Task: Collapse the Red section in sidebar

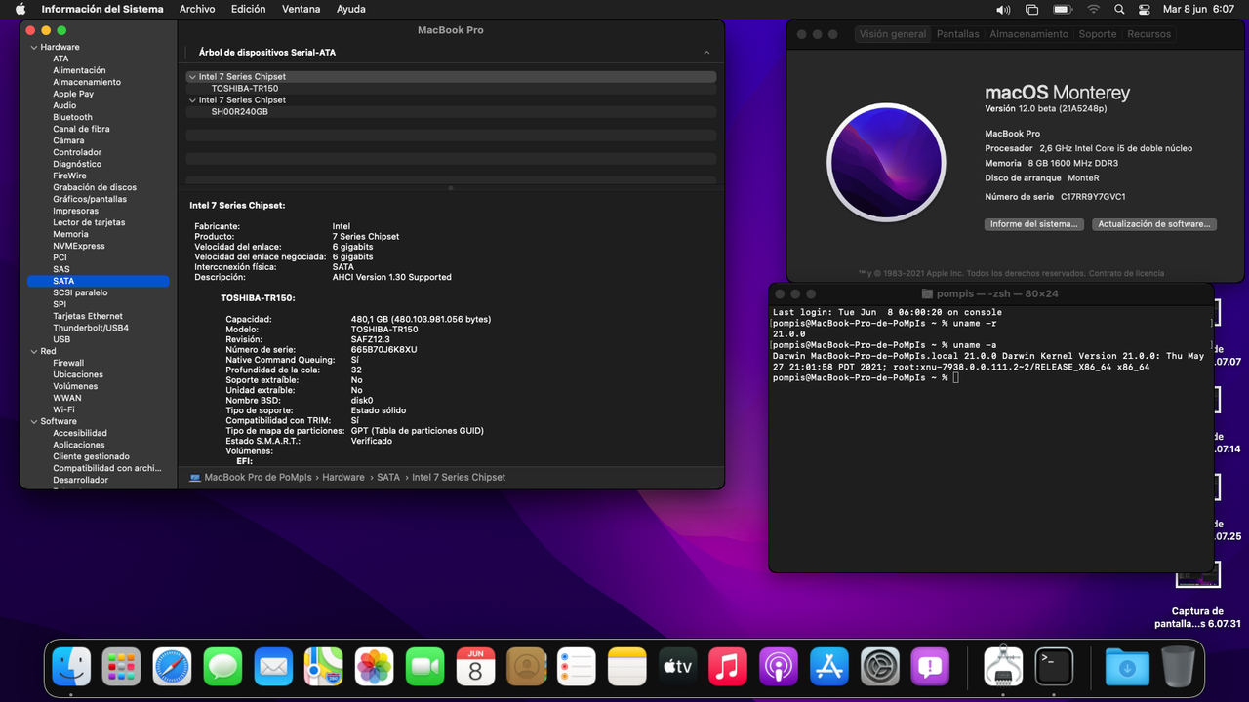Action: click(x=34, y=351)
